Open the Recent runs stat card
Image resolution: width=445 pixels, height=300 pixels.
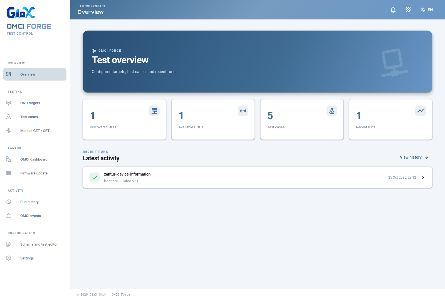[390, 119]
